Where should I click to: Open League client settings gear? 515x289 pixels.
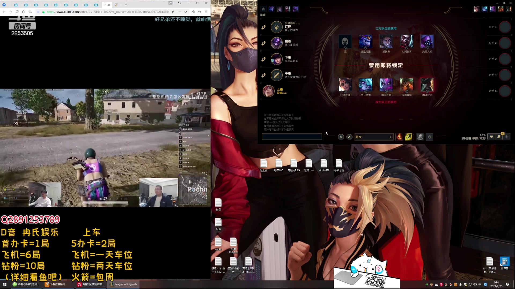tap(504, 3)
